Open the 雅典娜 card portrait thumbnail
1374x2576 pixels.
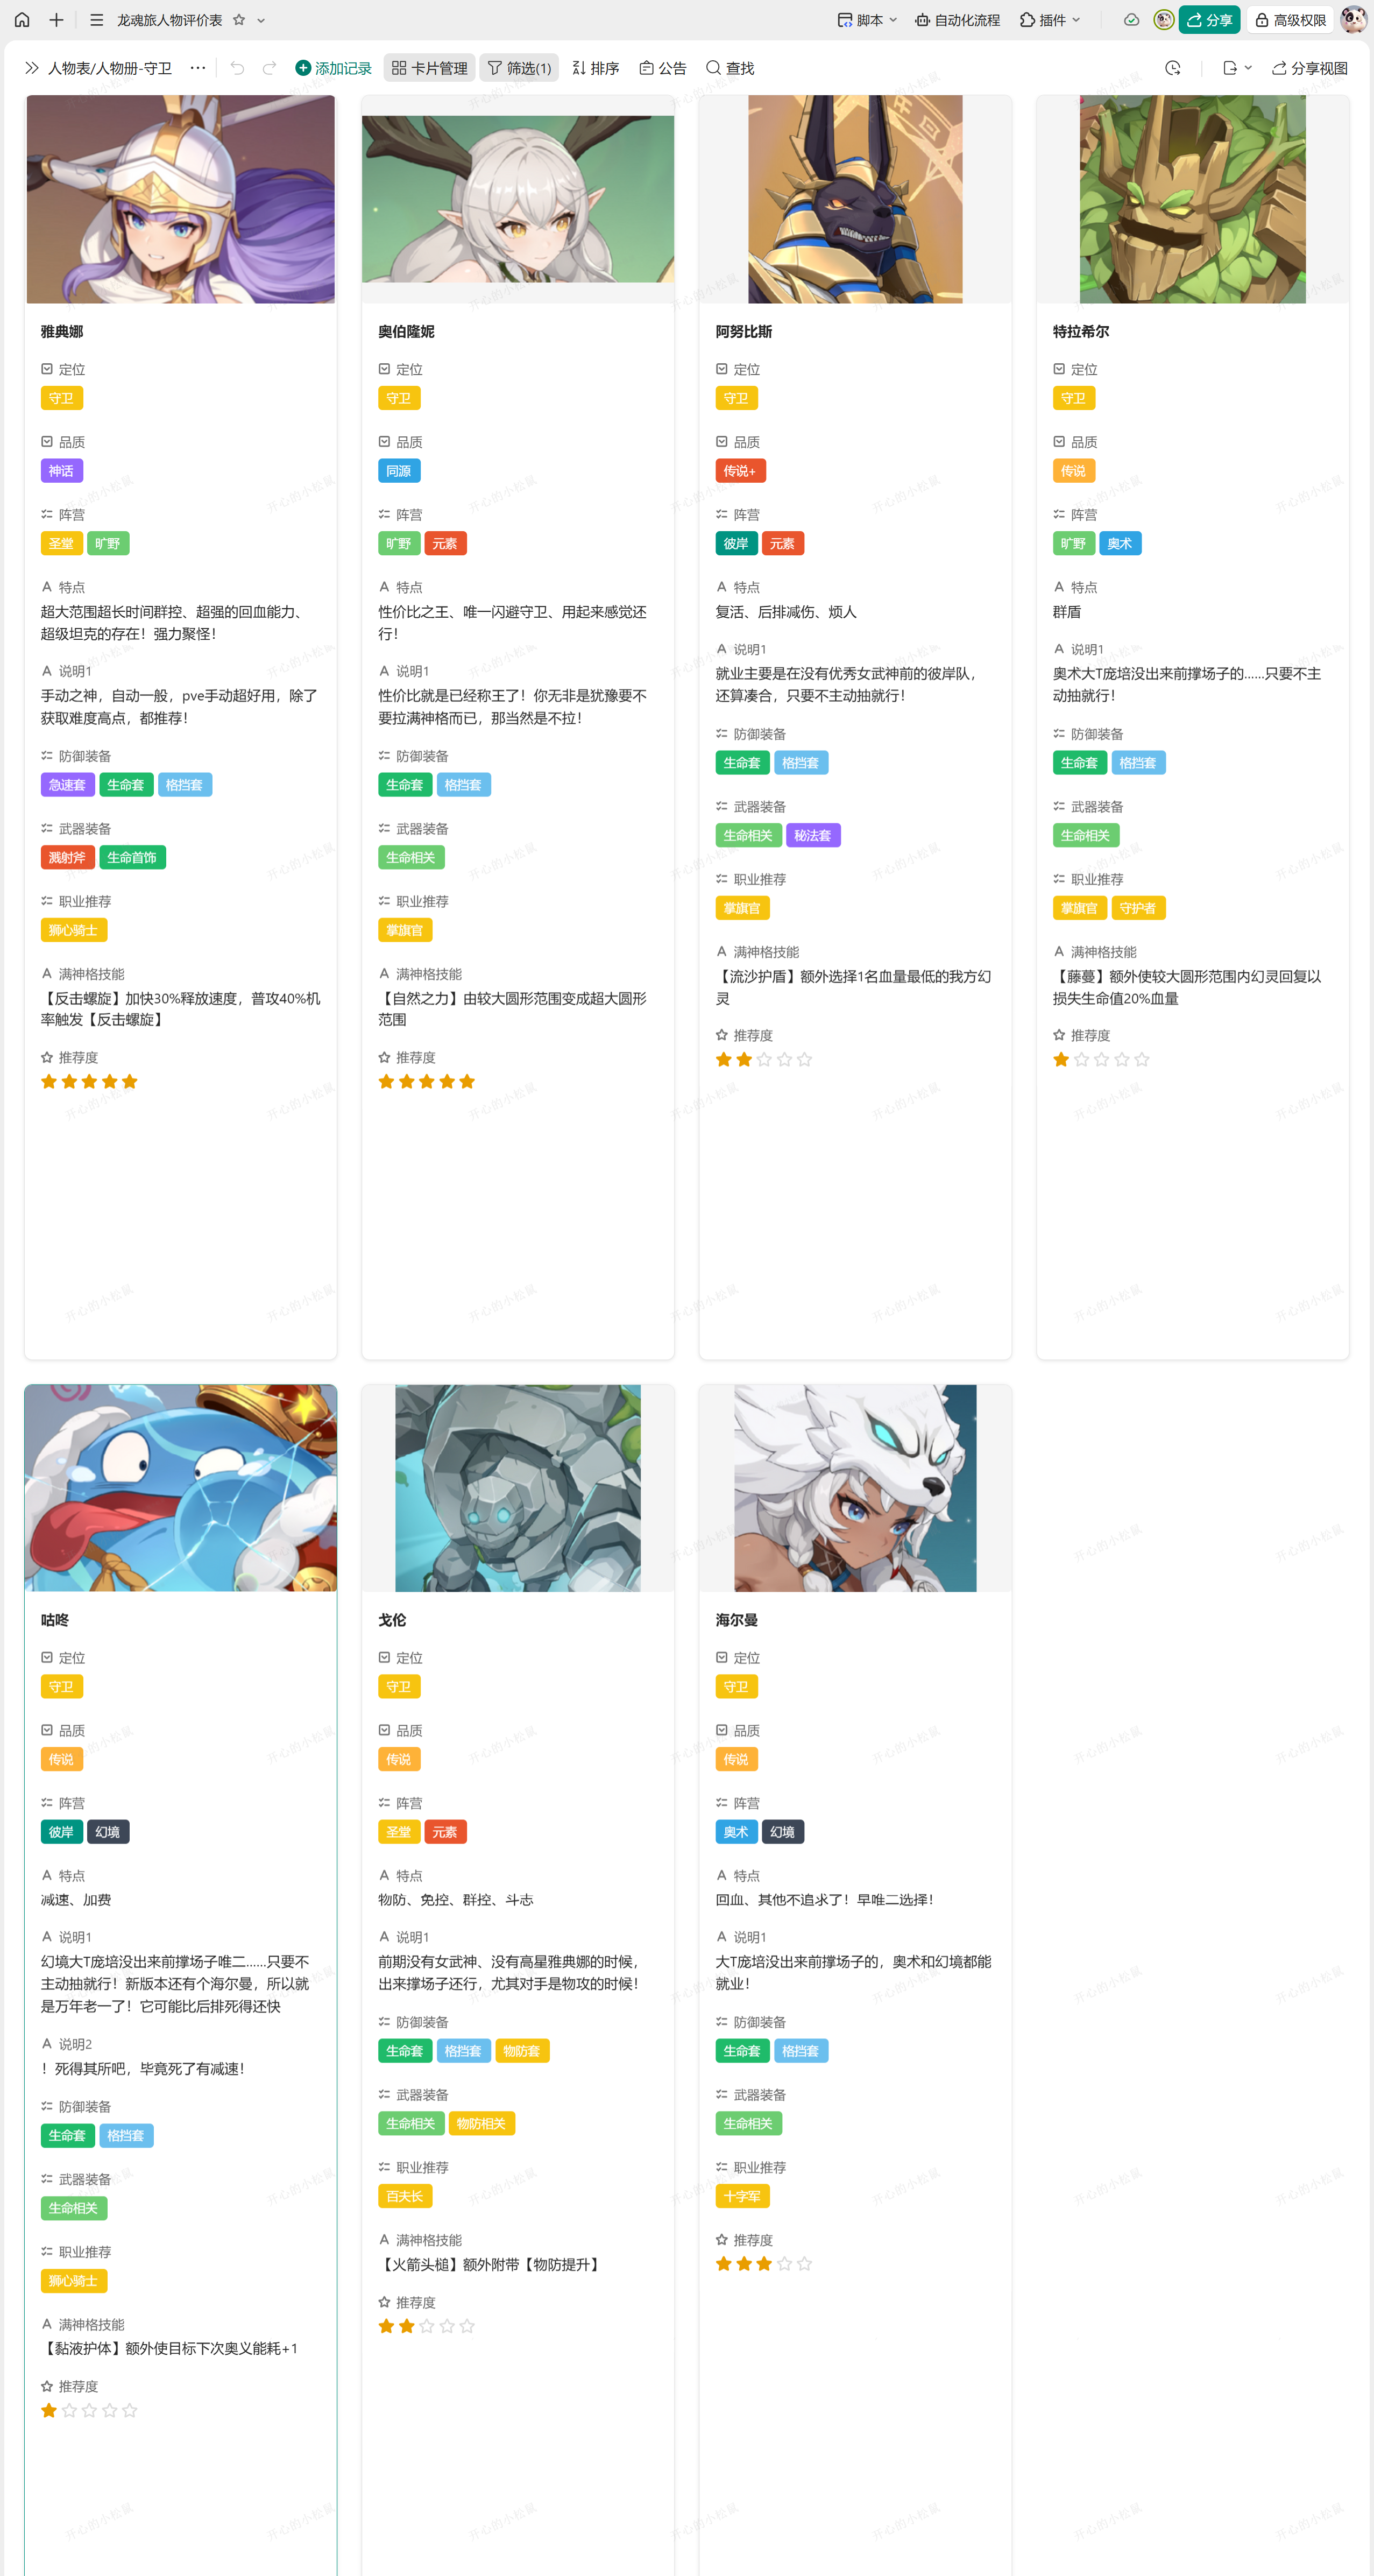(181, 199)
